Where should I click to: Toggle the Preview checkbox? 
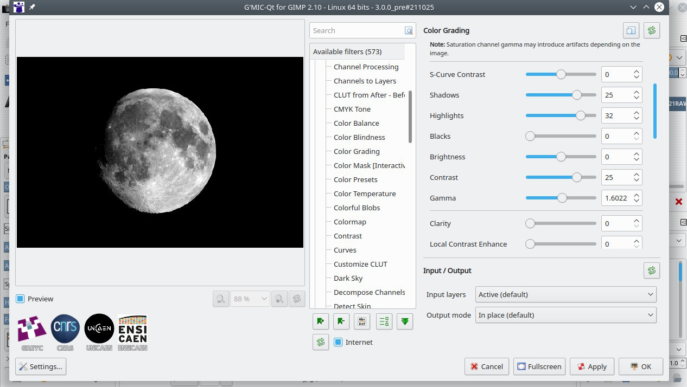coord(21,299)
